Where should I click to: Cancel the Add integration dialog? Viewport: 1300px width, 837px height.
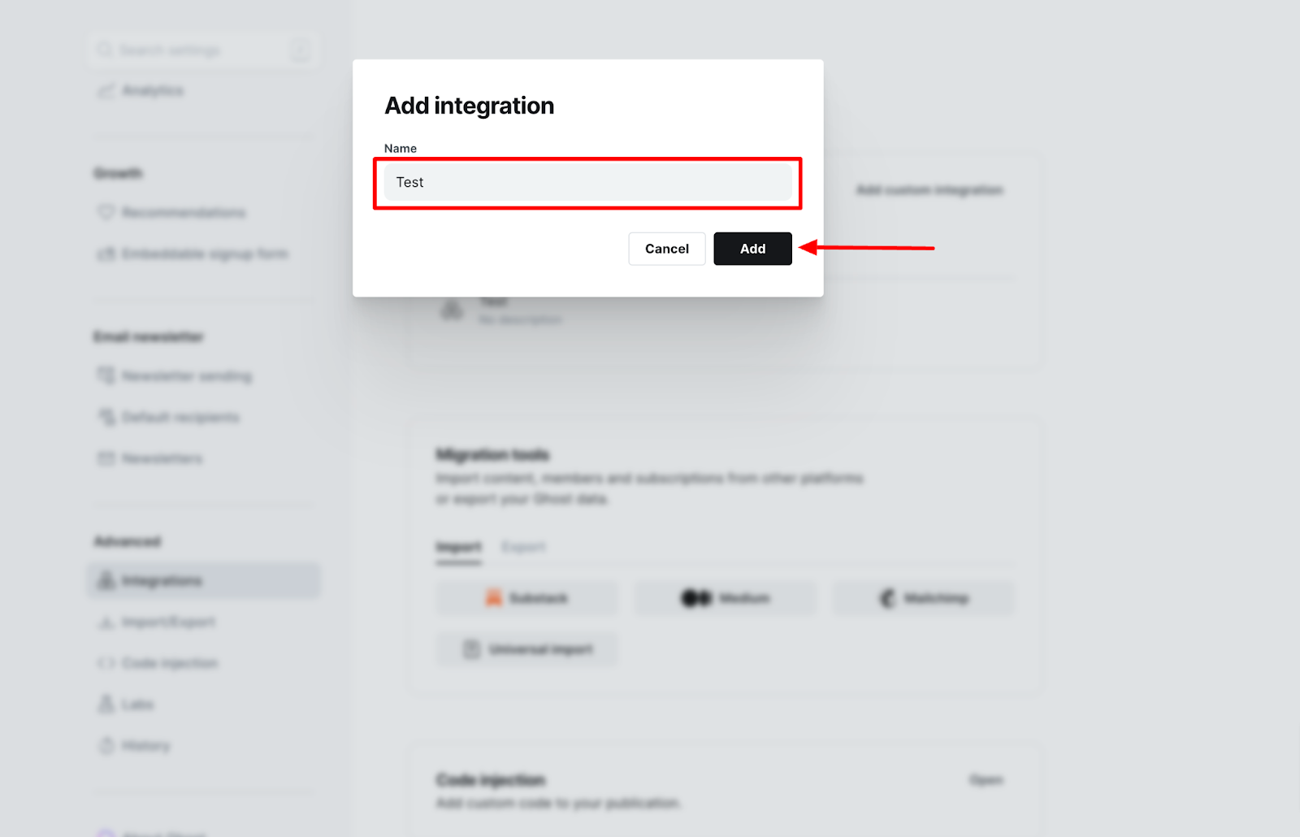(666, 249)
